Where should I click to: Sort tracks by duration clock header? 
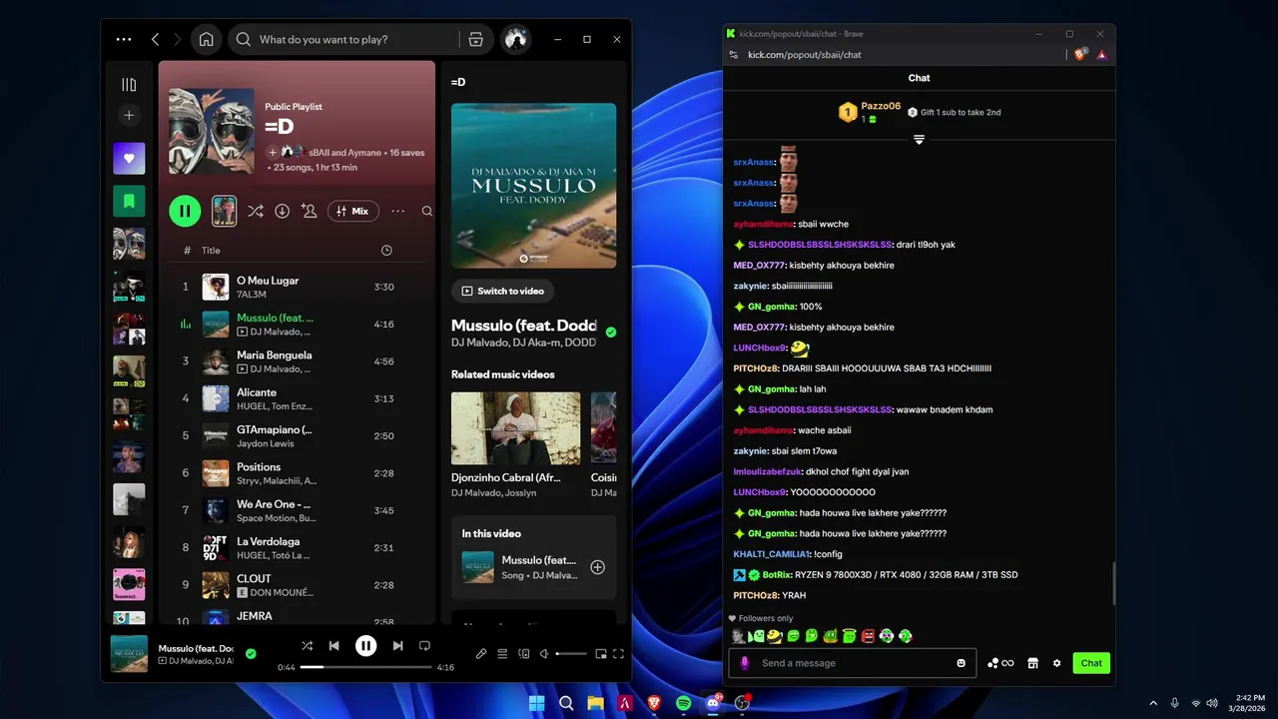pos(386,251)
